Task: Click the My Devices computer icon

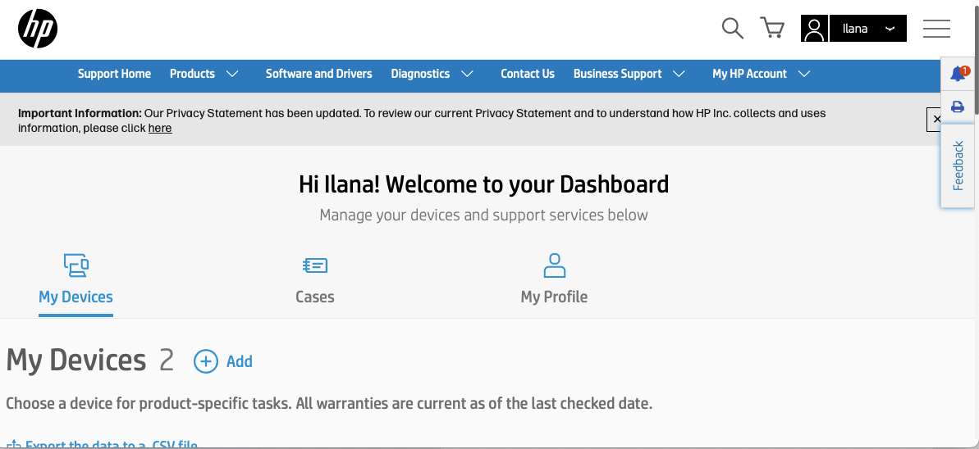Action: (x=76, y=265)
